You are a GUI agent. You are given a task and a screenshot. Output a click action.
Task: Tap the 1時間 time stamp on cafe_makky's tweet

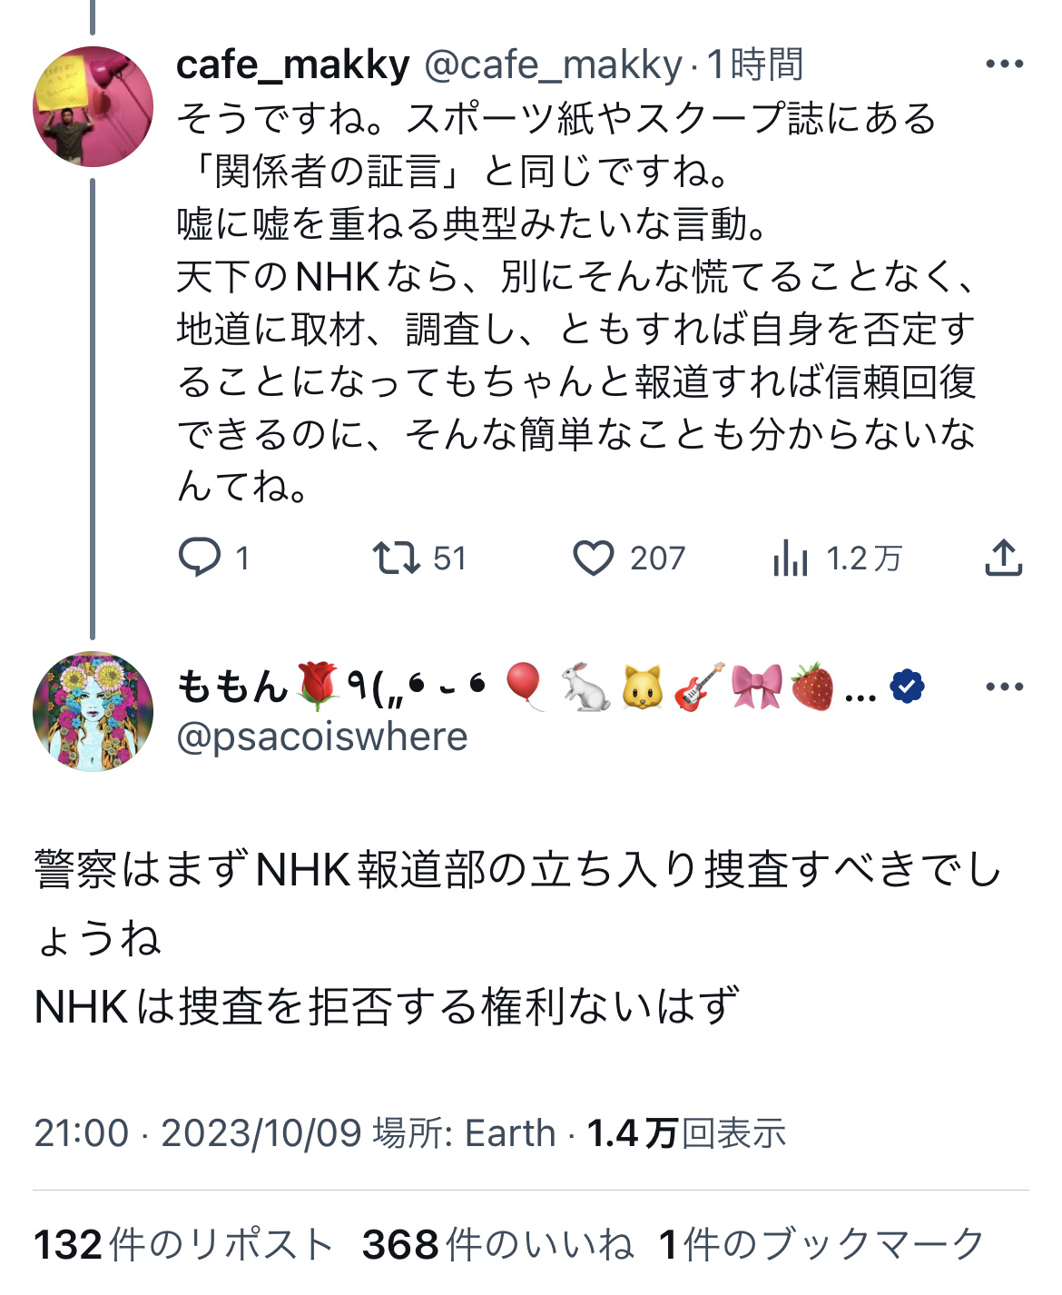[x=754, y=65]
